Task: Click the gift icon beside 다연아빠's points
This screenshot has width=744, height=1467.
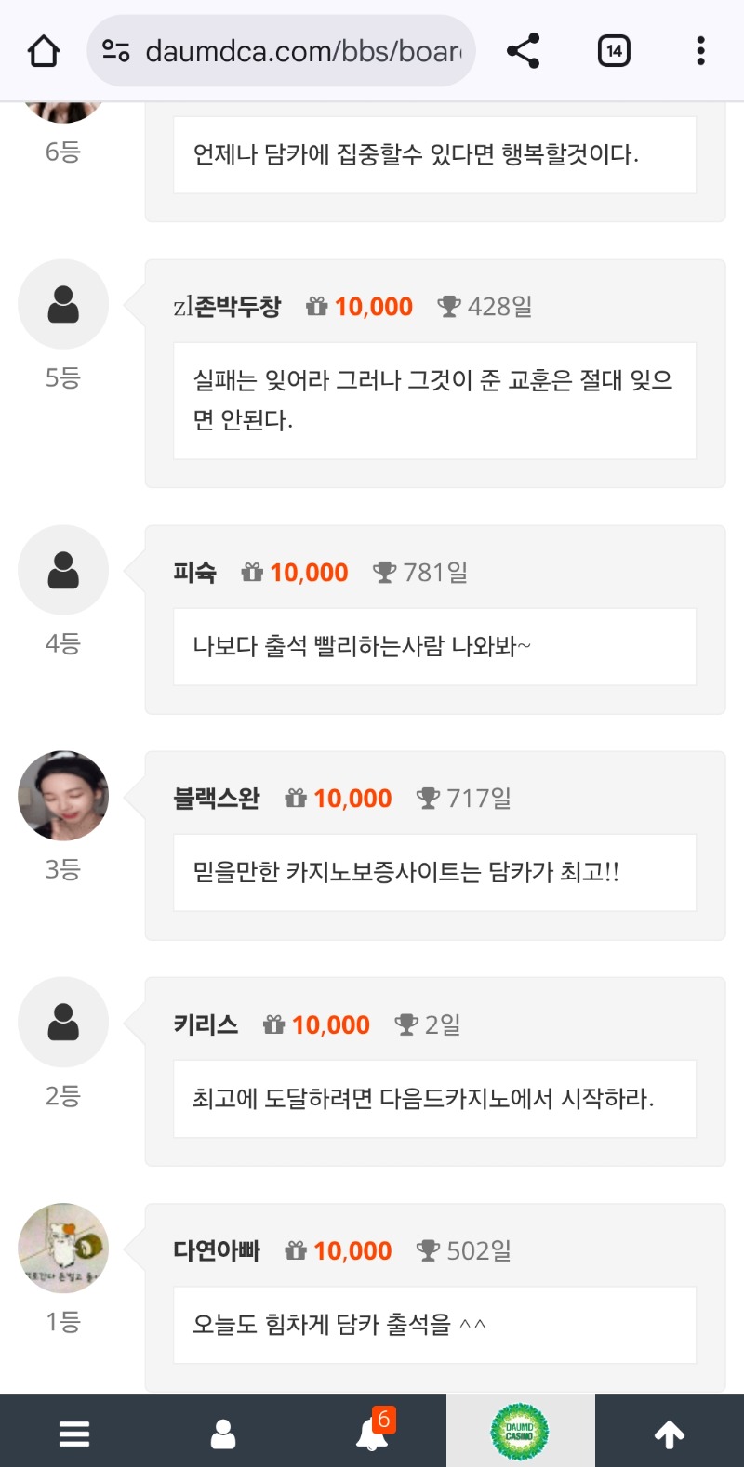Action: [x=296, y=1250]
